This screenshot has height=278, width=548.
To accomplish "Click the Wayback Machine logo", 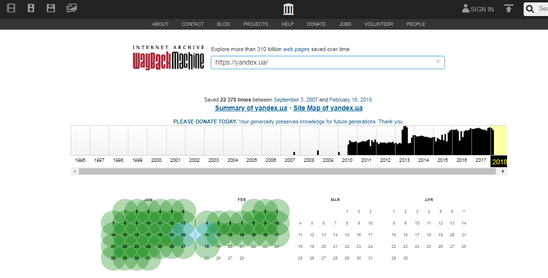I will [x=169, y=58].
